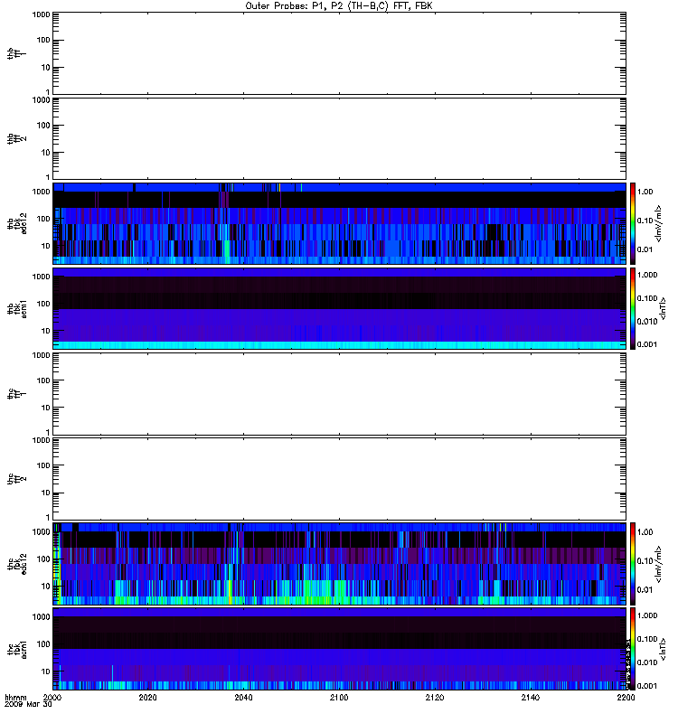This screenshot has height=723, width=678.
Task: Click the '1.000' value on thb scm1 color bar
Action: (x=647, y=275)
